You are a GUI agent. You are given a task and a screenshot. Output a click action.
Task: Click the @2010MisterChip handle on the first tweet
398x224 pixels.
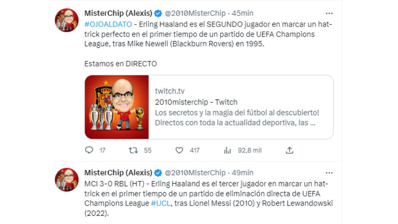click(x=194, y=13)
